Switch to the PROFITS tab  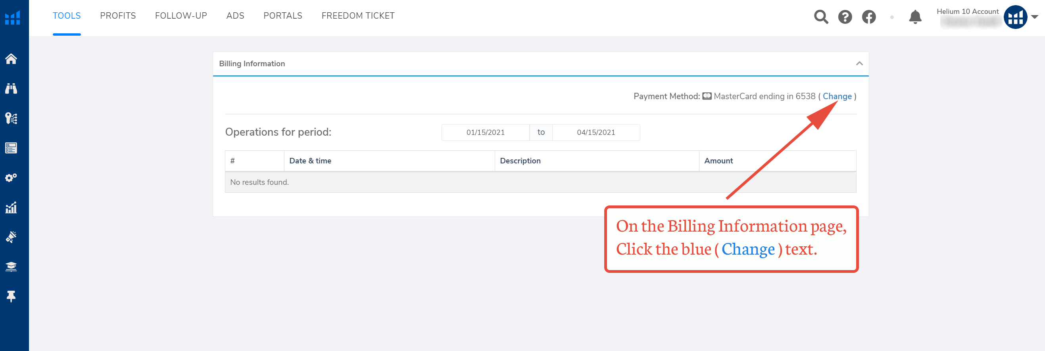click(118, 16)
